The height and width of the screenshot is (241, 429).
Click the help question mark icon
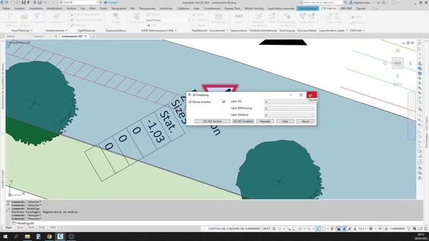tap(393, 3)
